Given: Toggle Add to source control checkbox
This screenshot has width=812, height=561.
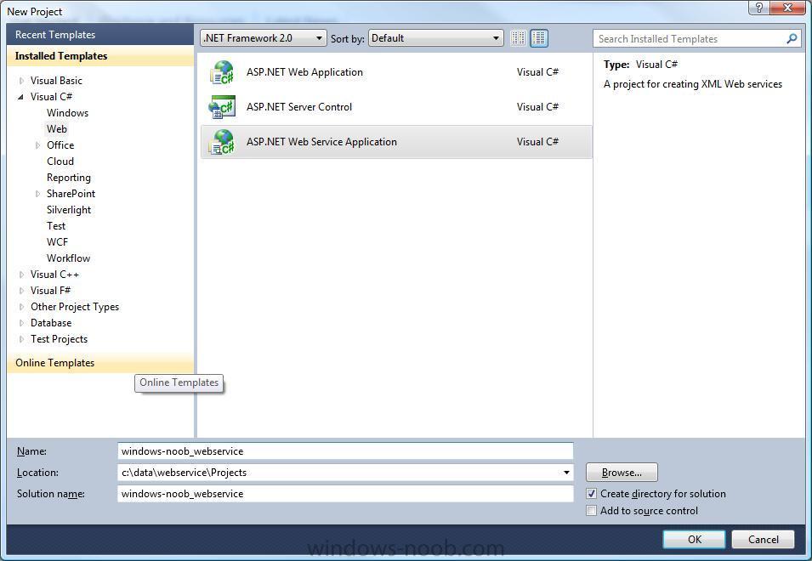Looking at the screenshot, I should pos(592,511).
